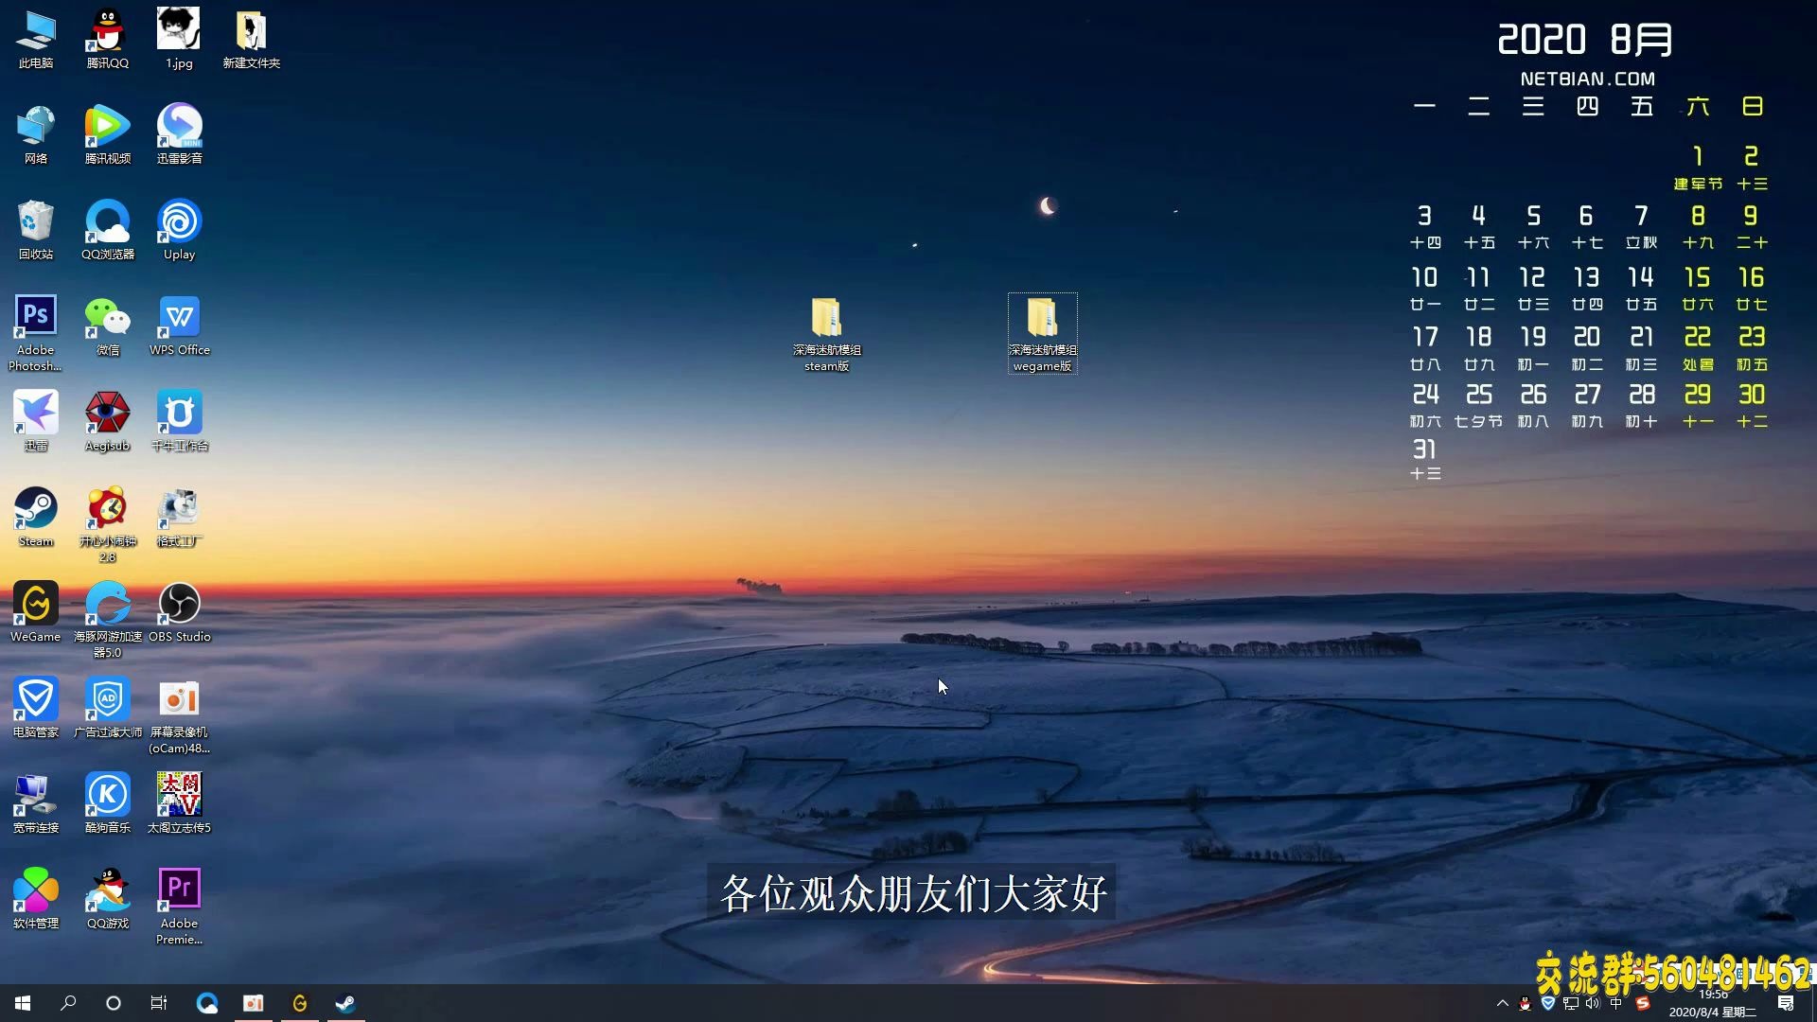Open Windows Search bar
The width and height of the screenshot is (1817, 1022).
(x=67, y=1002)
